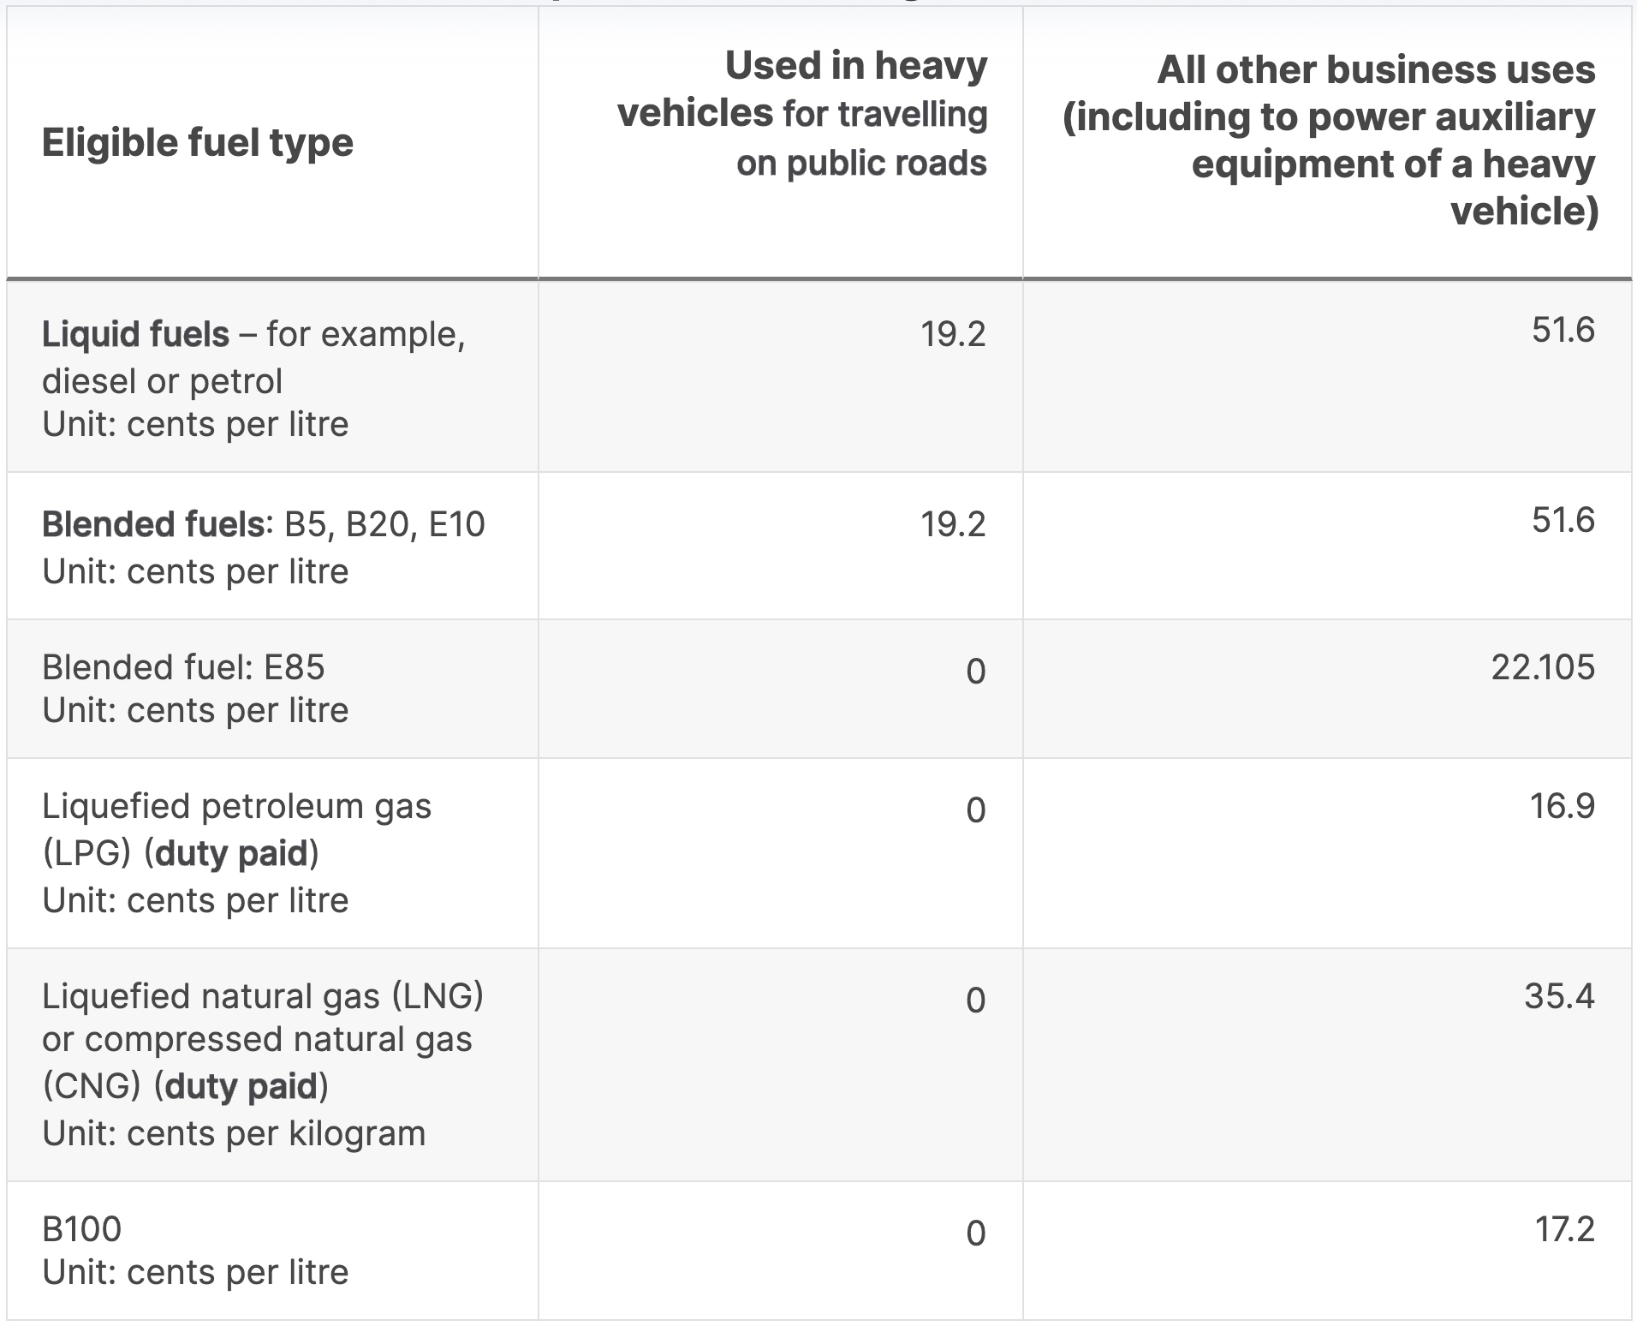Click the 51.6 rate in Liquid fuels row
Image resolution: width=1637 pixels, height=1326 pixels.
[1563, 330]
